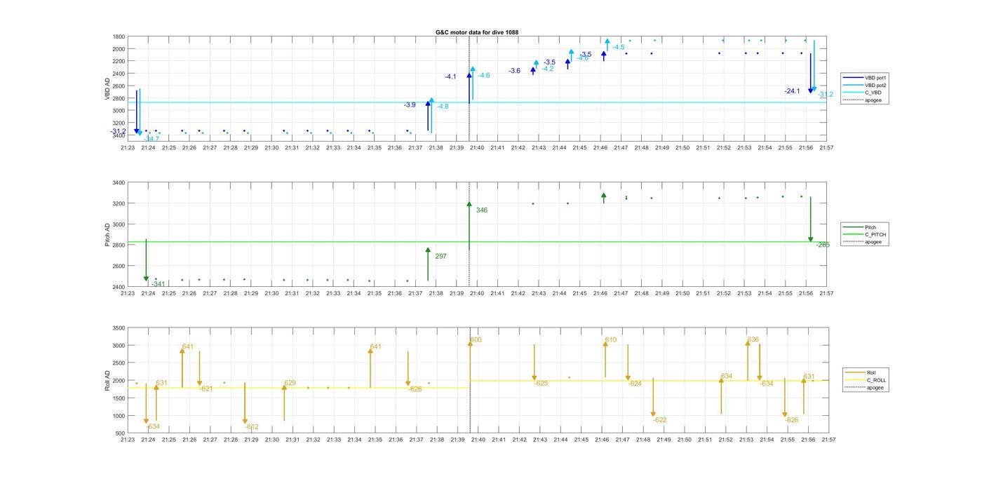Viewport: 982px width, 486px height.
Task: Click the "-341" pitch data label
Action: coord(159,284)
